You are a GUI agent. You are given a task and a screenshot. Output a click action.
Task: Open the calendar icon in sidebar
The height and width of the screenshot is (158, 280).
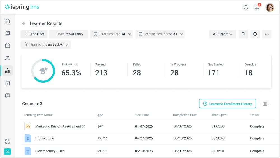pyautogui.click(x=8, y=46)
